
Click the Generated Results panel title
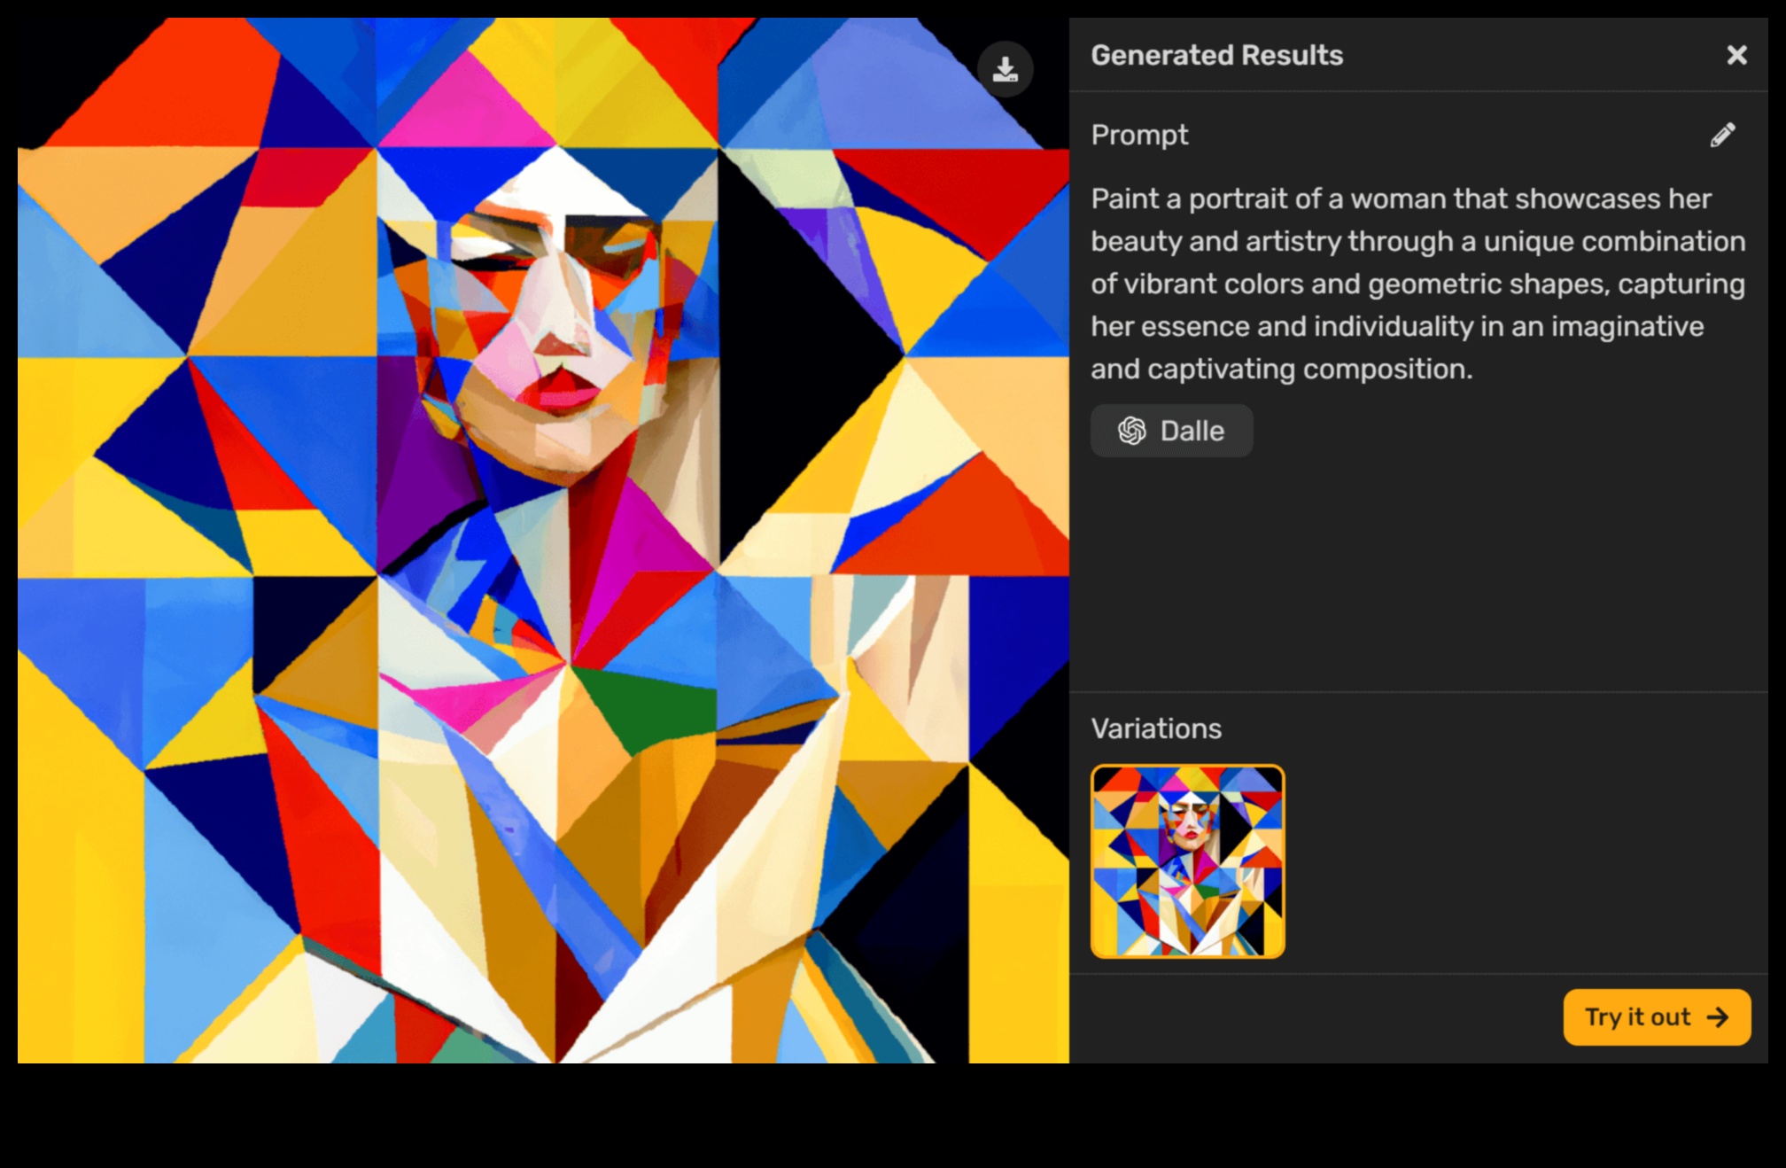coord(1217,55)
